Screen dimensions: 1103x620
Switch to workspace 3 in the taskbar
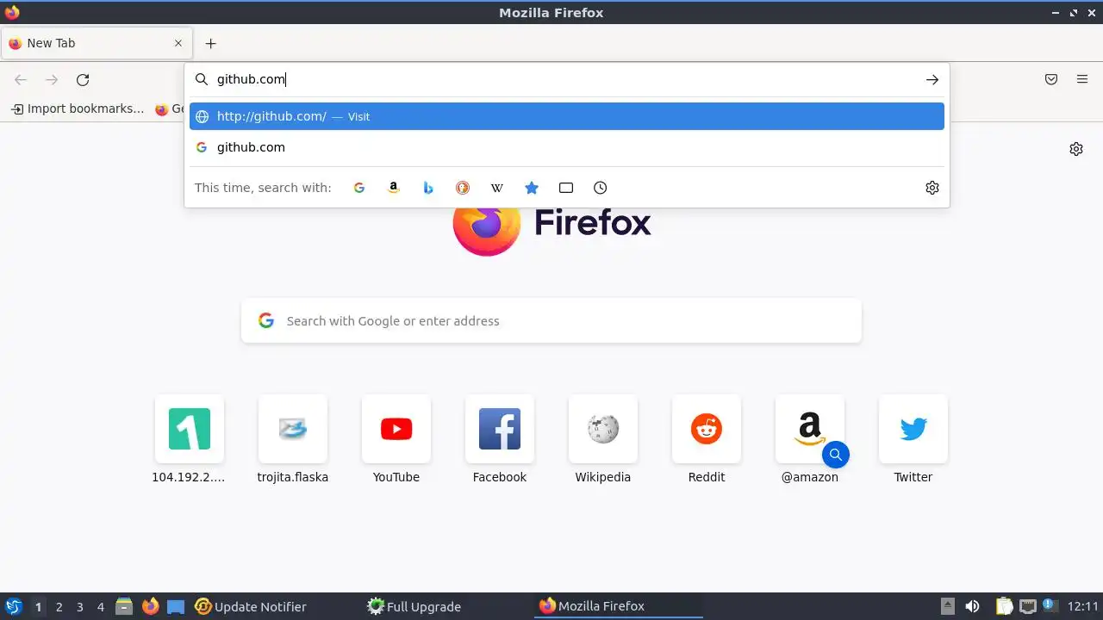click(80, 606)
